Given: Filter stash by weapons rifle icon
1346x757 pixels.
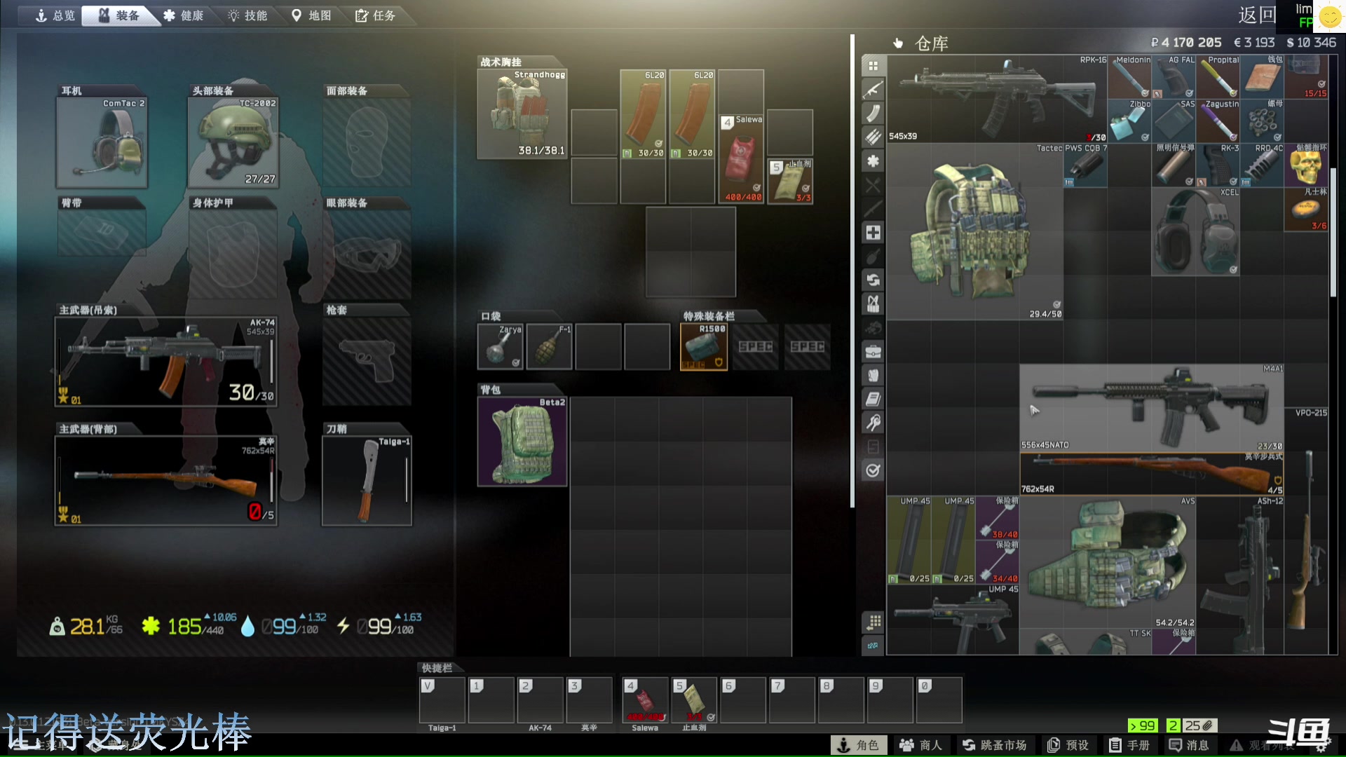Looking at the screenshot, I should click(873, 90).
